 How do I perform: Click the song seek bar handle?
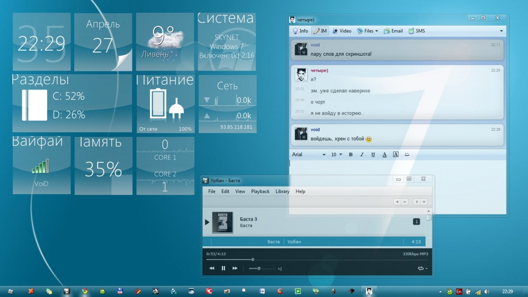click(252, 259)
